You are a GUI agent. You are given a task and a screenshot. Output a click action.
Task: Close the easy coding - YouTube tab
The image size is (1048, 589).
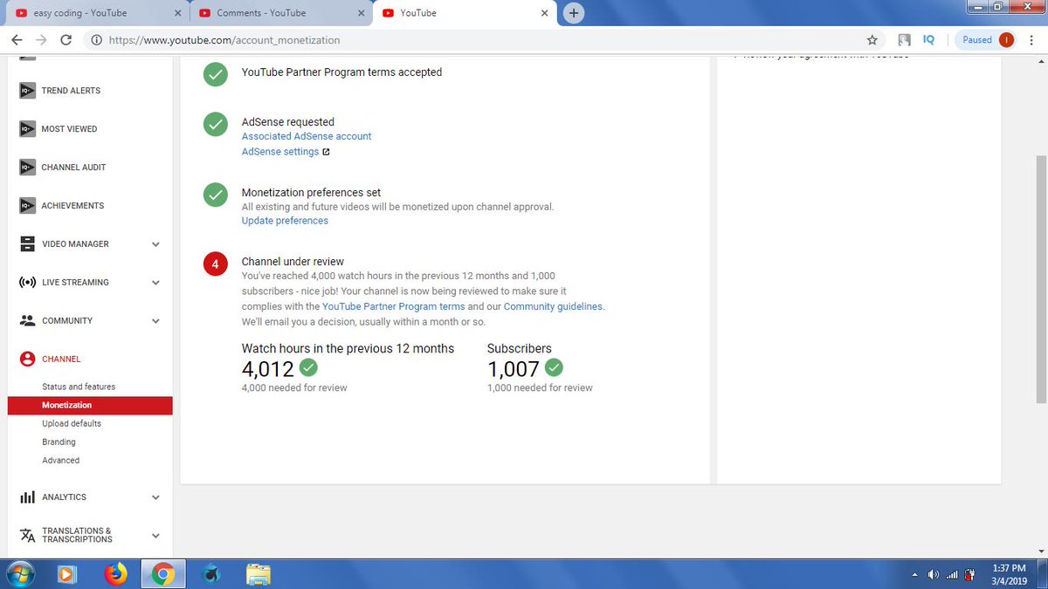click(x=178, y=13)
